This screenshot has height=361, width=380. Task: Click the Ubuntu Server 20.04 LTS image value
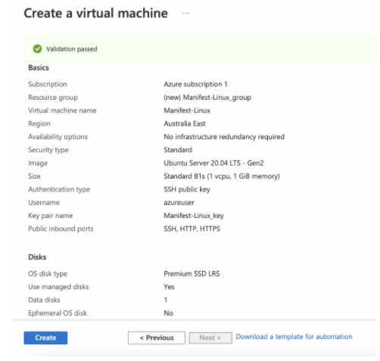pyautogui.click(x=213, y=163)
